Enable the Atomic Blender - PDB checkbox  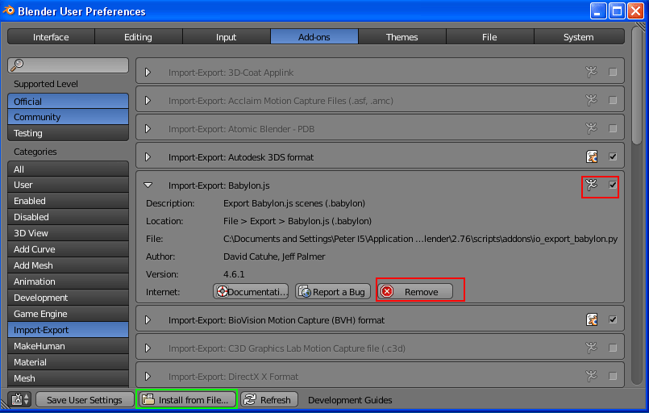point(613,128)
